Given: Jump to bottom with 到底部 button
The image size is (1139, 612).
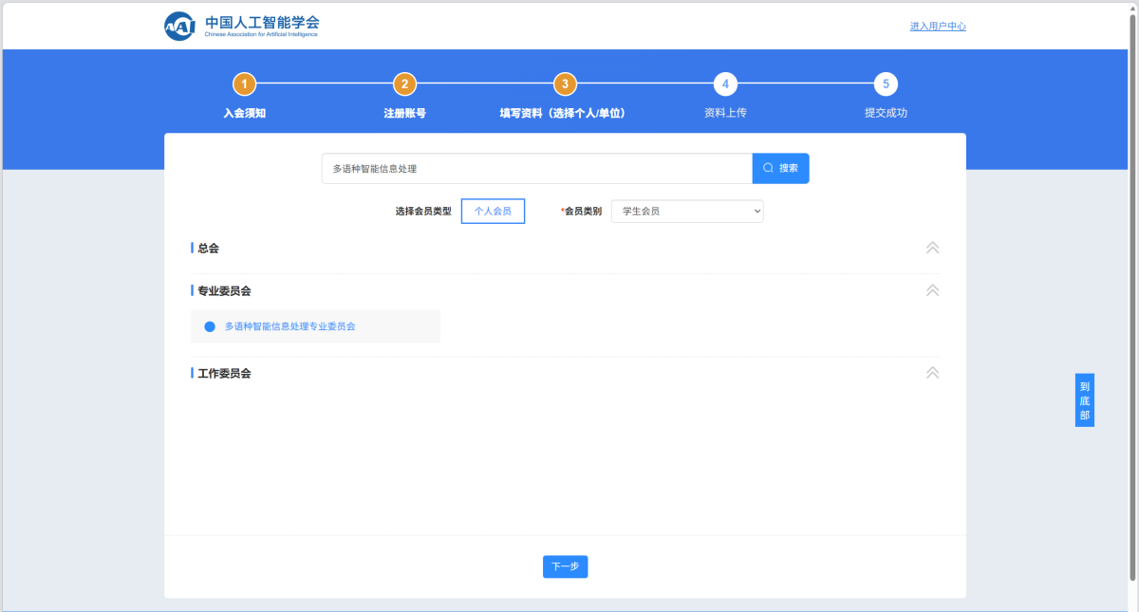Looking at the screenshot, I should click(x=1085, y=400).
